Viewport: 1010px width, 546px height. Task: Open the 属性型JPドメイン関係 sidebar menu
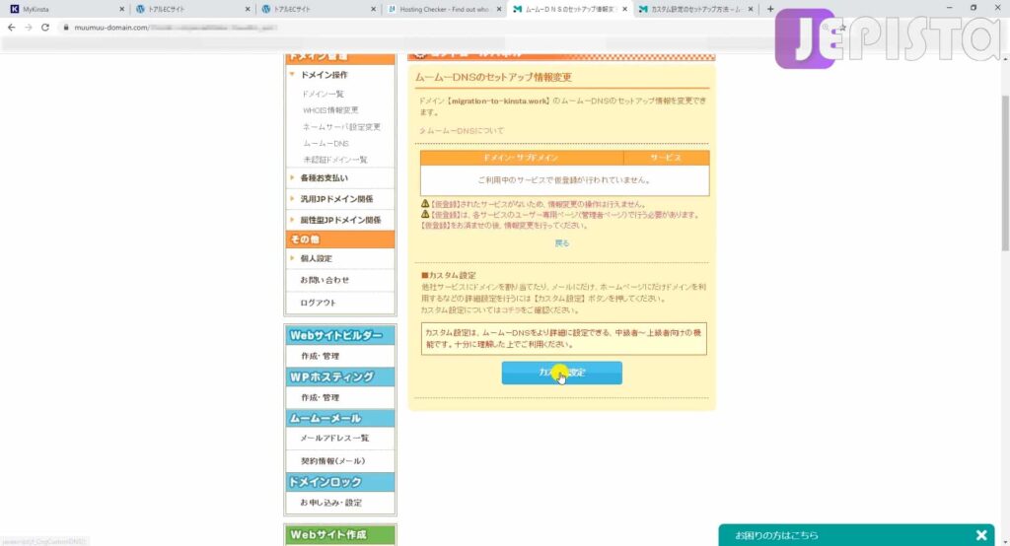(x=340, y=220)
